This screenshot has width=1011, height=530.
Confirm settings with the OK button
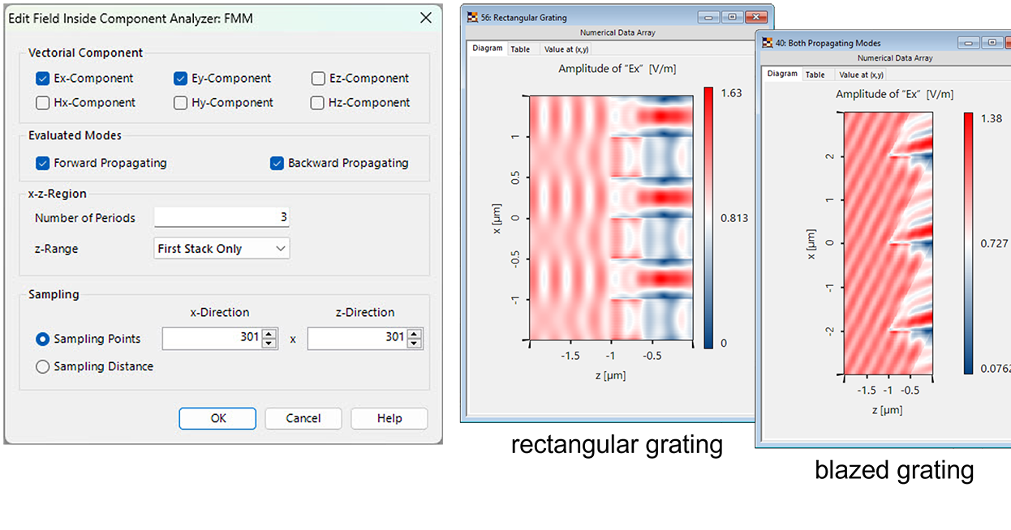(217, 418)
